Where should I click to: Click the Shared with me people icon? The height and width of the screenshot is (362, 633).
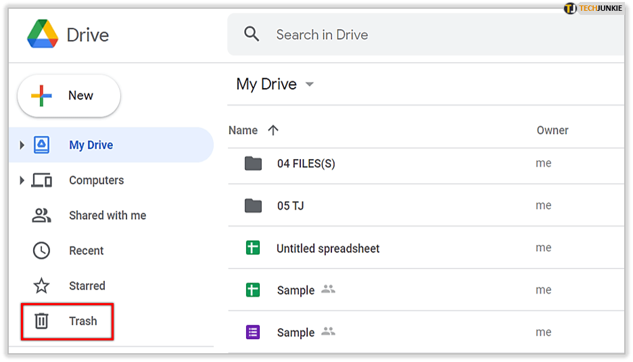(x=42, y=215)
